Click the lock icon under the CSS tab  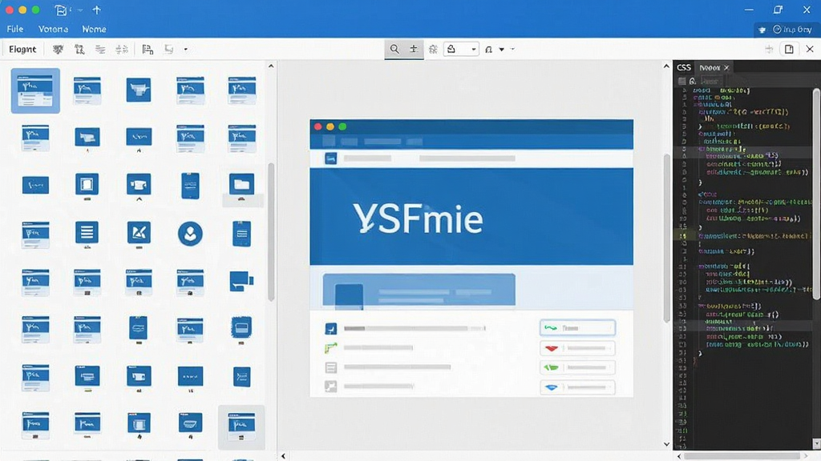pyautogui.click(x=693, y=81)
